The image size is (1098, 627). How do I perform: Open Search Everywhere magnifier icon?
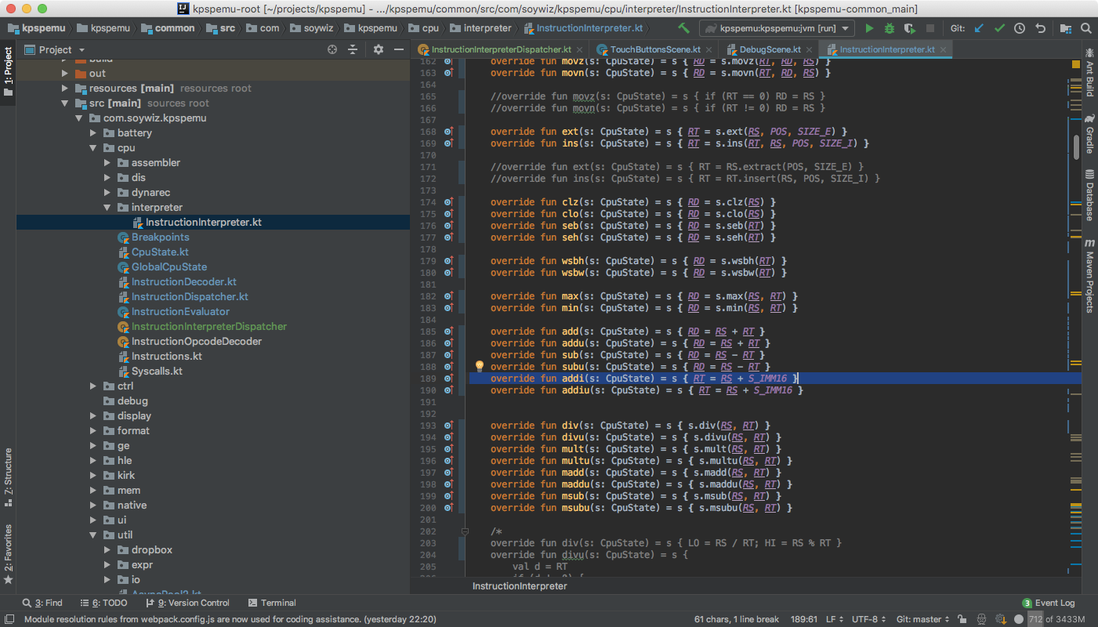[x=1085, y=28]
